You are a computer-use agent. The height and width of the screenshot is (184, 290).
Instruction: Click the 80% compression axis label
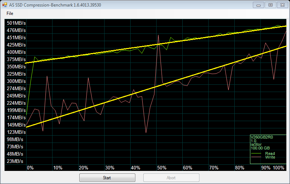coord(240,168)
